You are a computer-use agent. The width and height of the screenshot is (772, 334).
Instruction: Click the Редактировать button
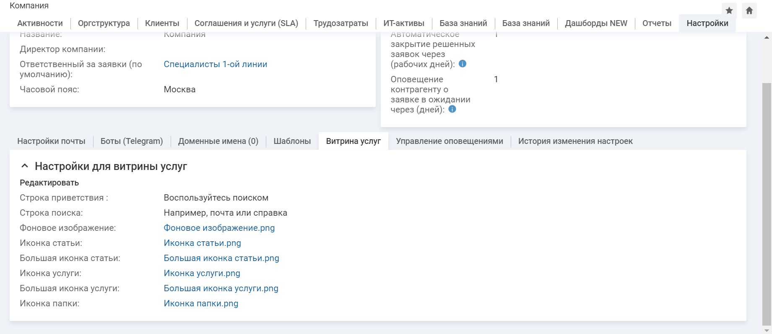pyautogui.click(x=49, y=183)
